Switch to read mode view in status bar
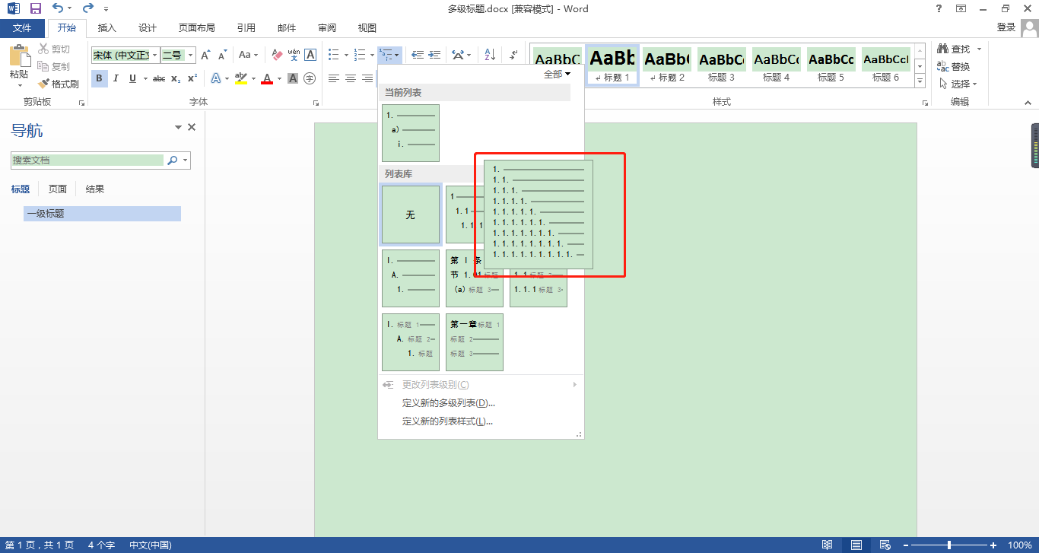The image size is (1039, 553). [x=827, y=545]
